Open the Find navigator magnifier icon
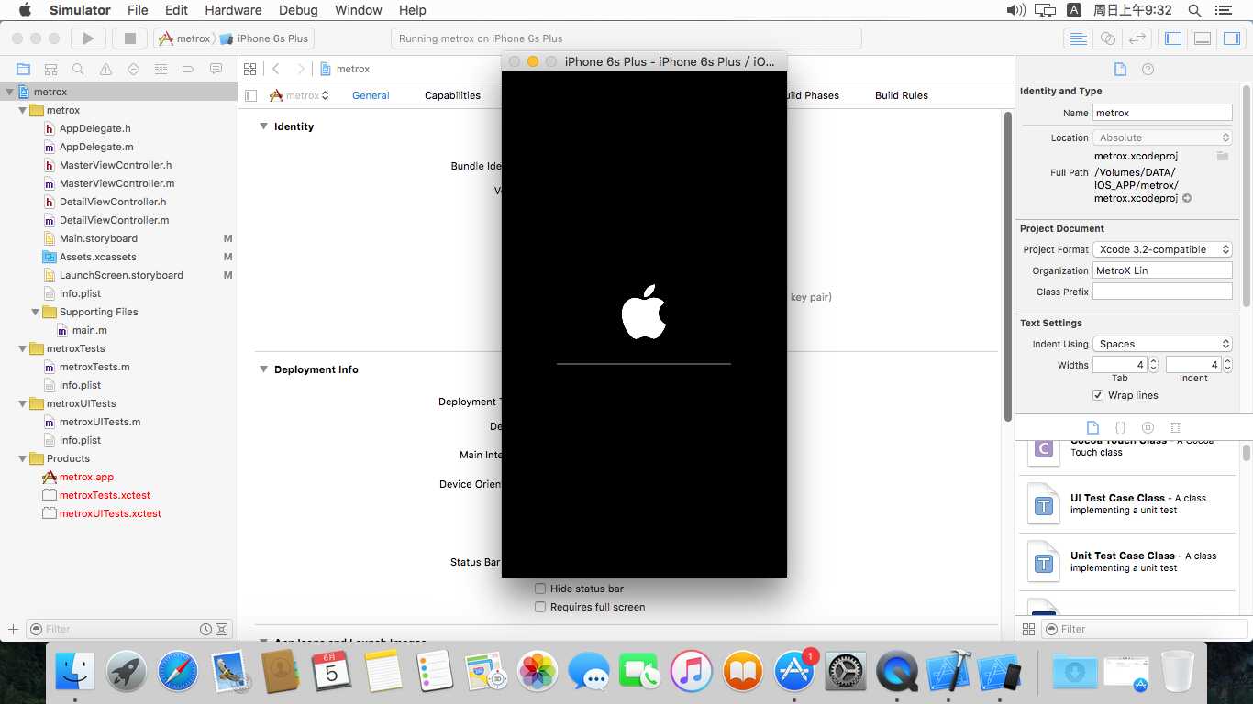The width and height of the screenshot is (1253, 704). [x=78, y=69]
